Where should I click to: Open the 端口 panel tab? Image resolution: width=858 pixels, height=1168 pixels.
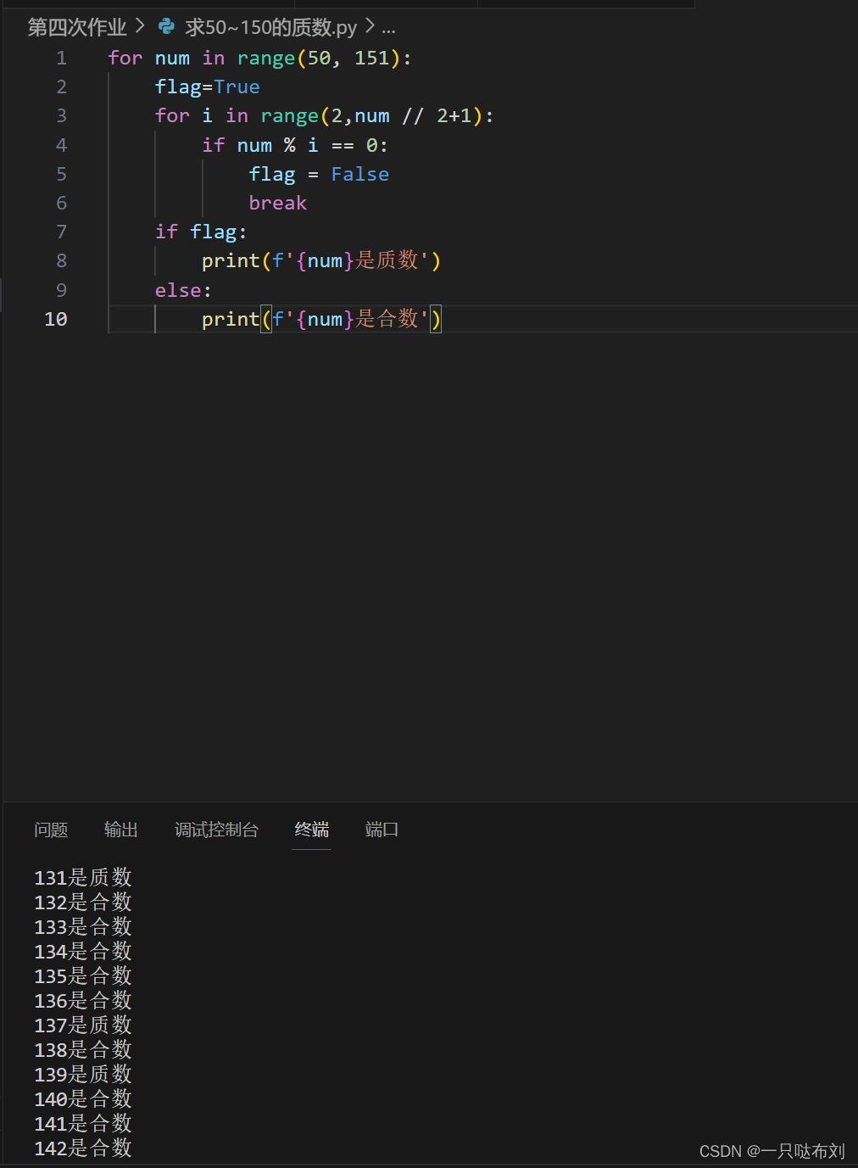click(382, 830)
